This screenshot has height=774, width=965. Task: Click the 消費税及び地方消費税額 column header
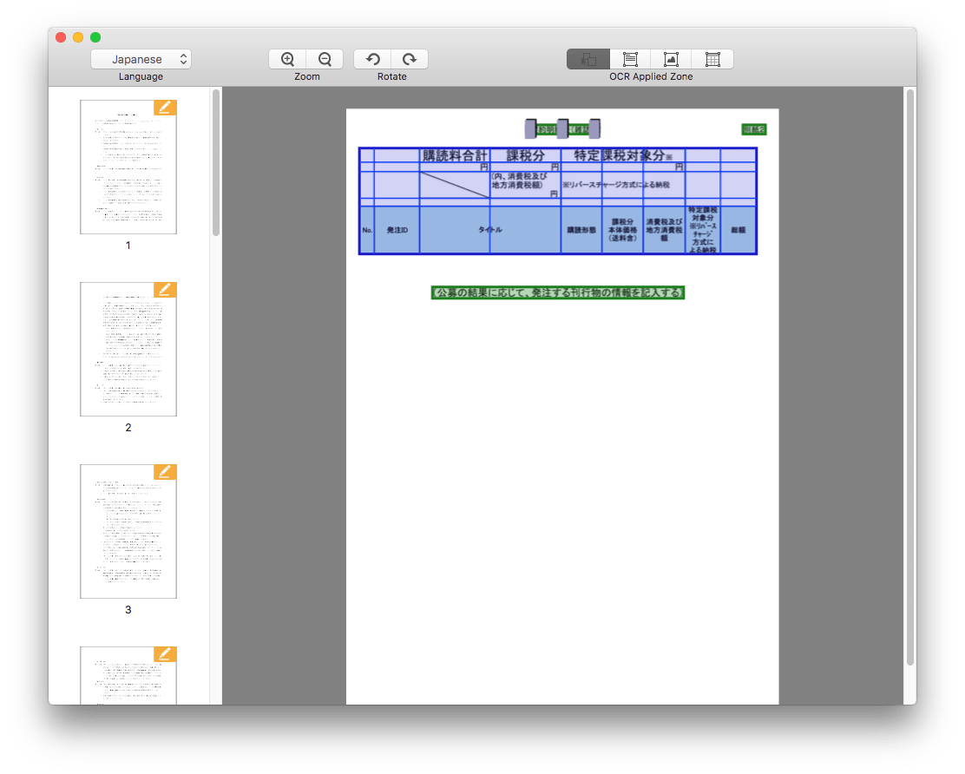pyautogui.click(x=664, y=229)
